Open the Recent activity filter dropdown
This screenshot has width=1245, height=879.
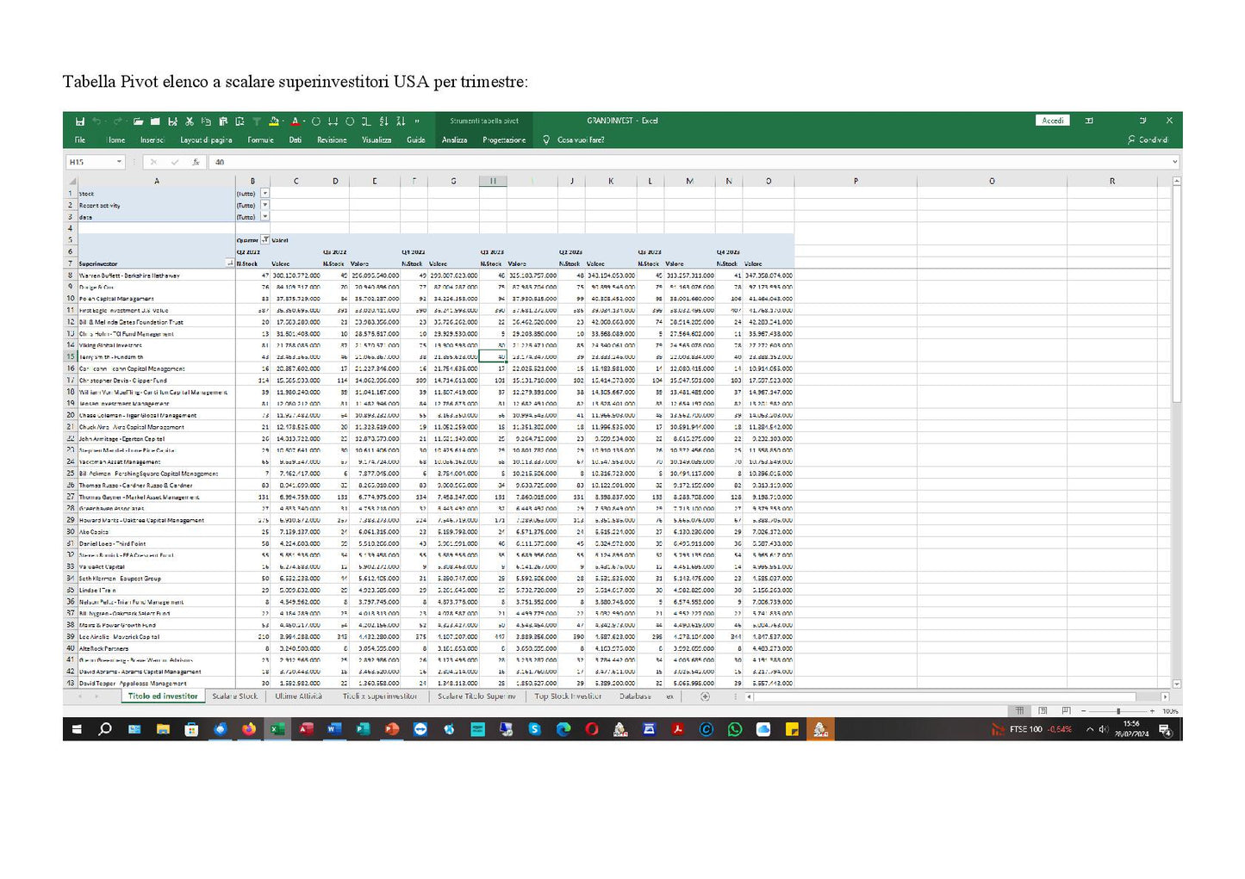(265, 205)
